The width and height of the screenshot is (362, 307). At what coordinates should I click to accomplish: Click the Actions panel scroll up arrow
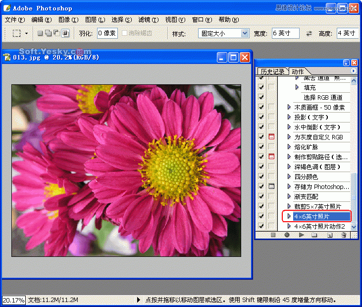(x=354, y=81)
